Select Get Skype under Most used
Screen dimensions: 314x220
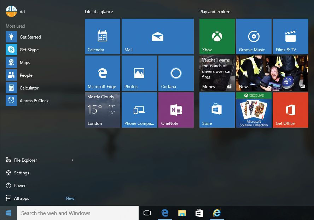[29, 50]
